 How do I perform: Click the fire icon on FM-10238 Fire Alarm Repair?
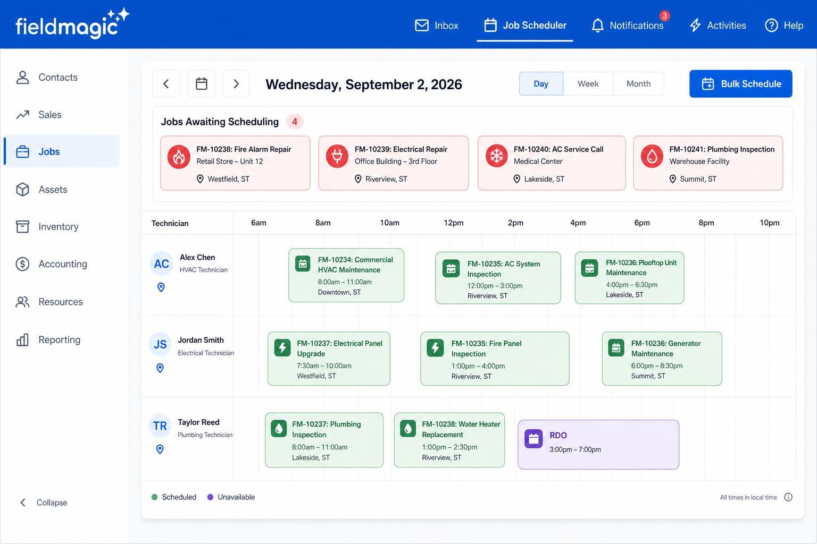point(179,157)
